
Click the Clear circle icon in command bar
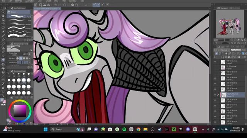click(x=64, y=5)
